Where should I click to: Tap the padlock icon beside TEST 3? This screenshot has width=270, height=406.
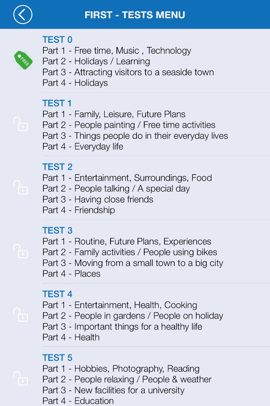click(21, 251)
